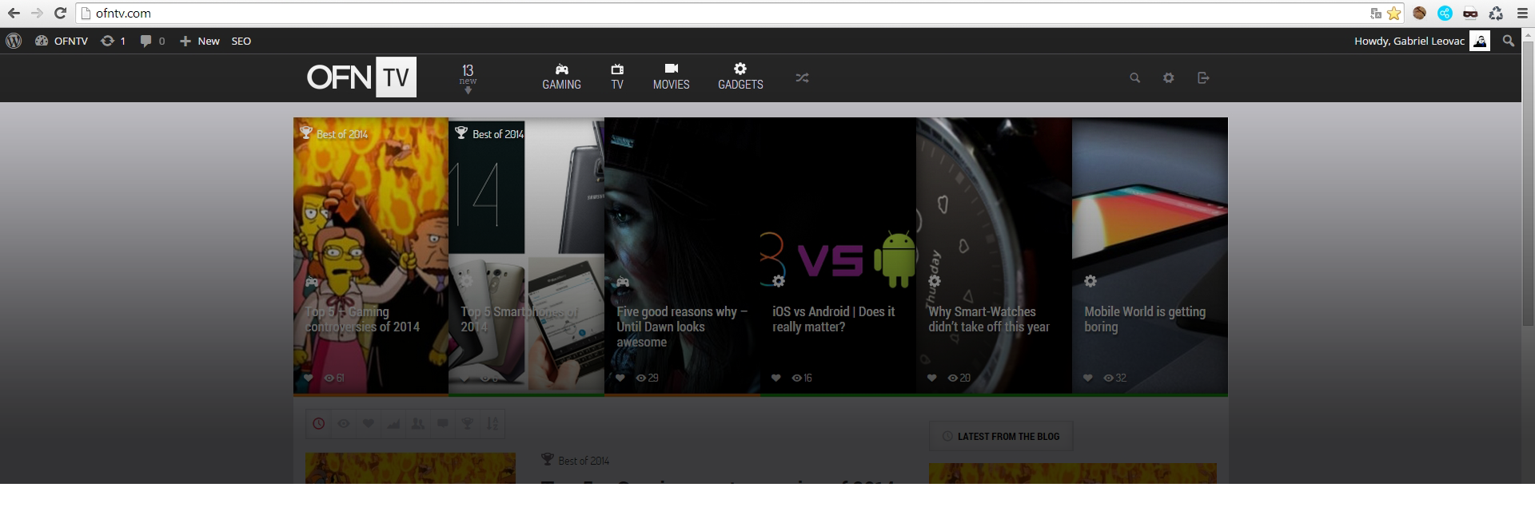Viewport: 1535px width, 511px height.
Task: Open the + New content menu
Action: click(x=199, y=41)
